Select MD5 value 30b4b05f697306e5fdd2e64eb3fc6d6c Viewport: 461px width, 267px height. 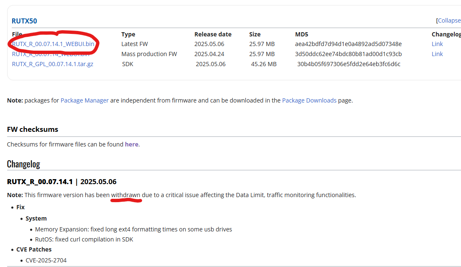(x=349, y=64)
